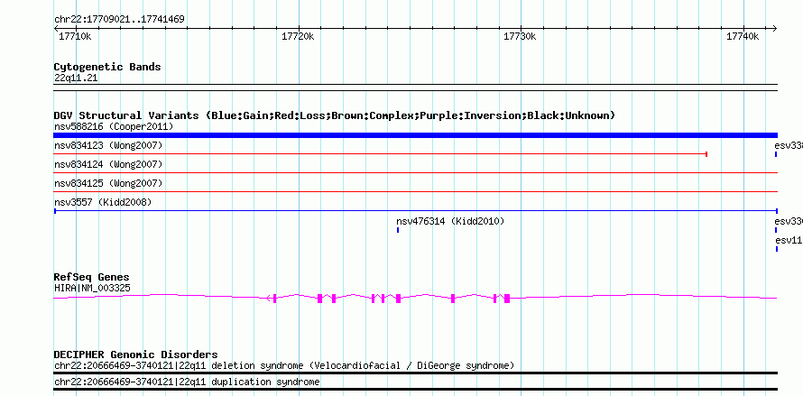Image resolution: width=803 pixels, height=396 pixels.
Task: Click the red nsv834123 loss line
Action: 381,153
